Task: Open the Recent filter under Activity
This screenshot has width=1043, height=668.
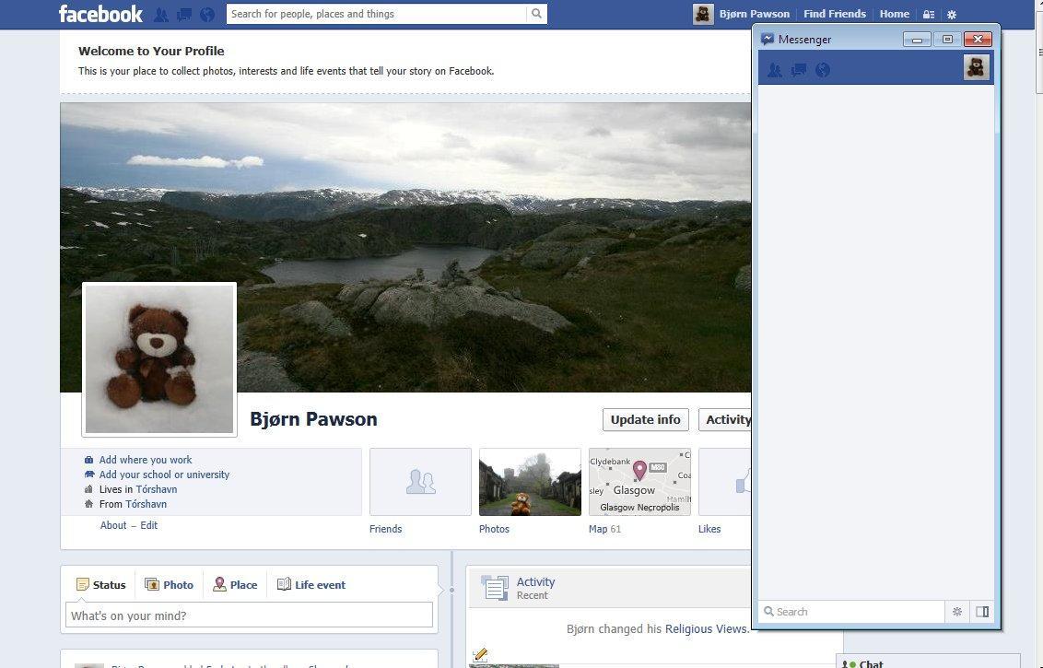Action: click(533, 595)
